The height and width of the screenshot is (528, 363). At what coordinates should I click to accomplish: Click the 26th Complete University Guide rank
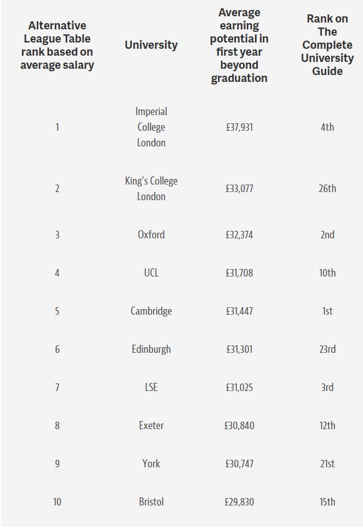click(327, 188)
